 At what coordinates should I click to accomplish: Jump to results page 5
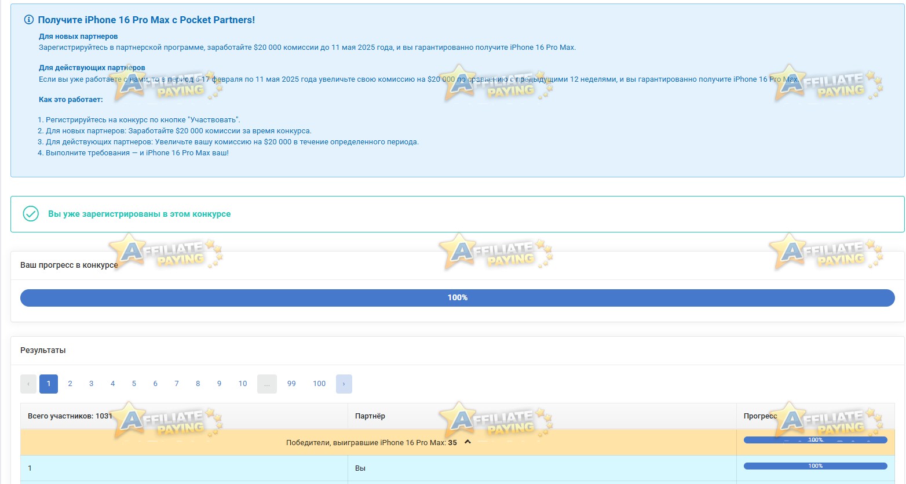click(x=134, y=384)
